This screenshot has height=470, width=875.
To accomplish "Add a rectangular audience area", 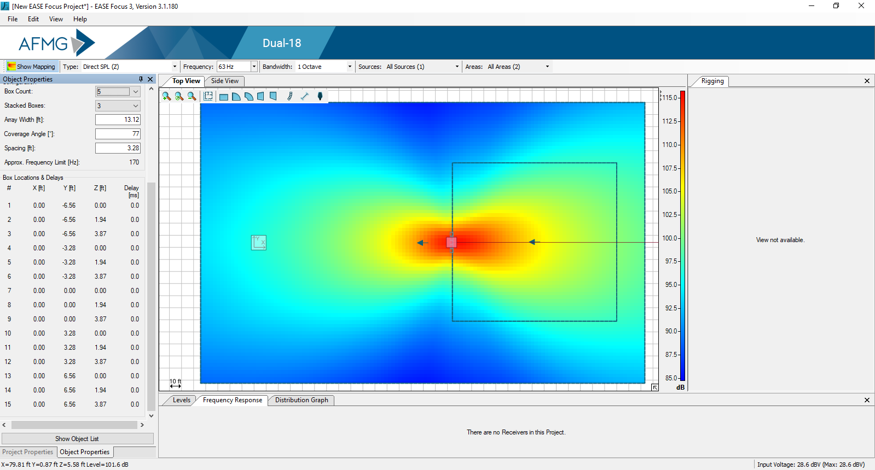I will click(224, 97).
